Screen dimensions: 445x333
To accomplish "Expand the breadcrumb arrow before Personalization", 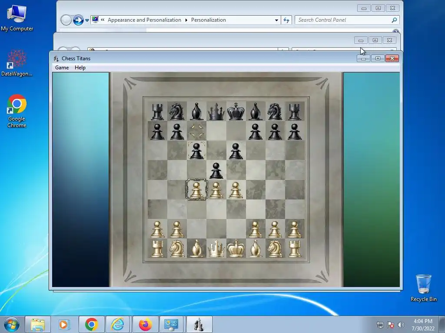I will [186, 20].
